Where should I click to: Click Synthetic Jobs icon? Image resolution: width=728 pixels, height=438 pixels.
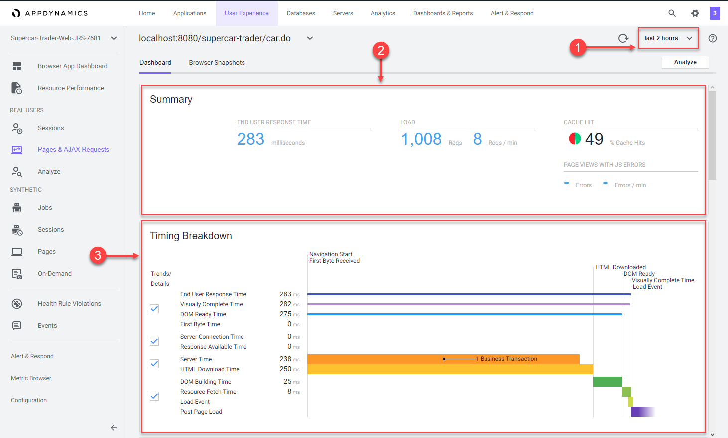(x=17, y=208)
